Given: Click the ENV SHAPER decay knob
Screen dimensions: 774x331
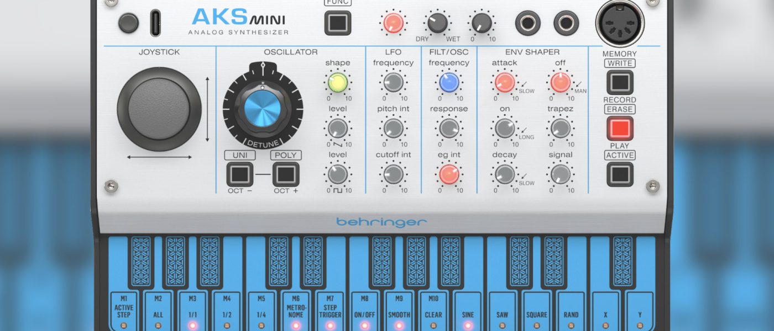Looking at the screenshot, I should pyautogui.click(x=505, y=175).
